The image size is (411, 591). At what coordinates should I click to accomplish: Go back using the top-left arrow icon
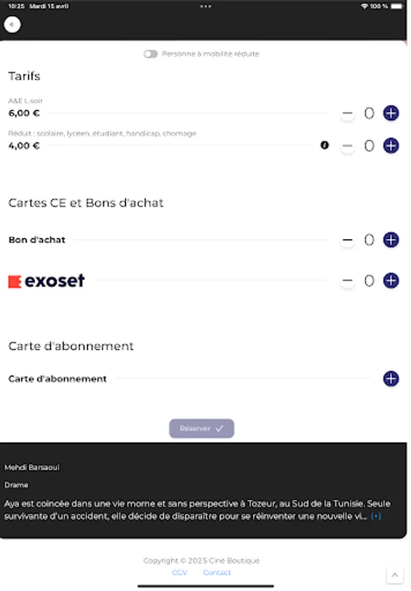[11, 24]
